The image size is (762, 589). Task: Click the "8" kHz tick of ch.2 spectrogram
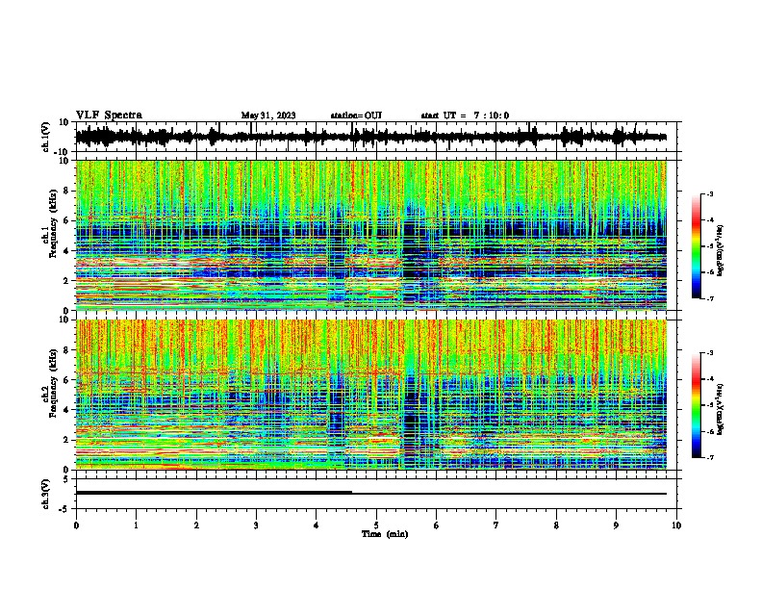67,350
